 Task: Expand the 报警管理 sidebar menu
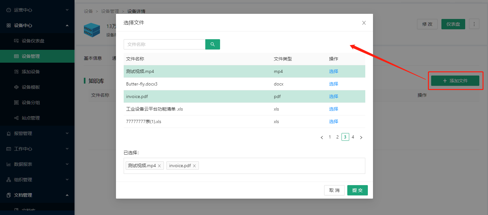[x=37, y=133]
